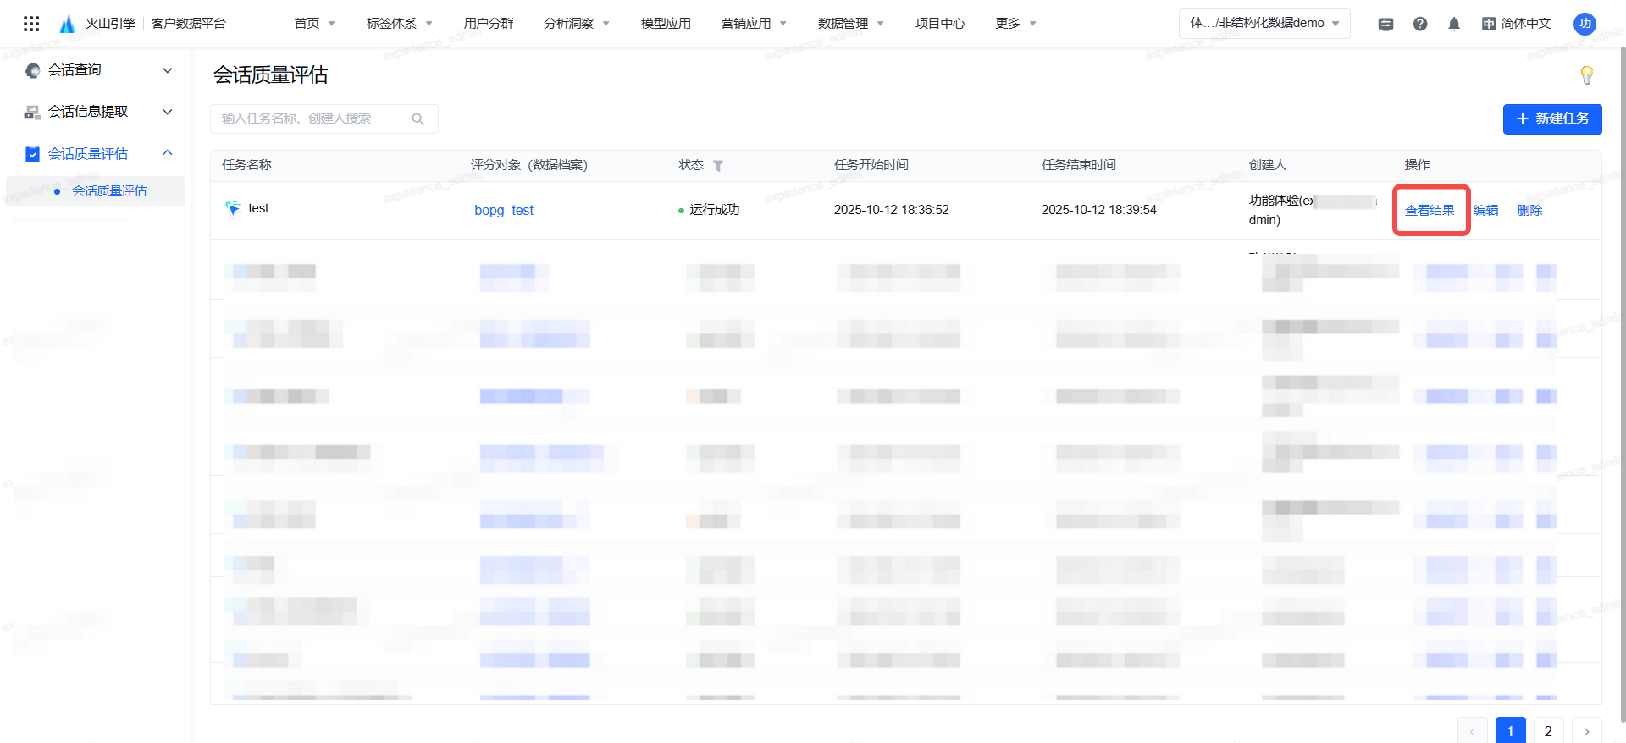Open the project selector dropdown
1626x743 pixels.
(1264, 24)
